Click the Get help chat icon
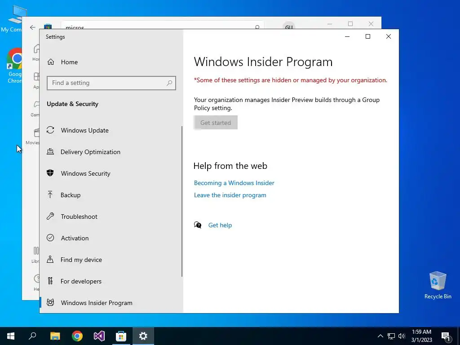This screenshot has width=460, height=345. pos(198,225)
